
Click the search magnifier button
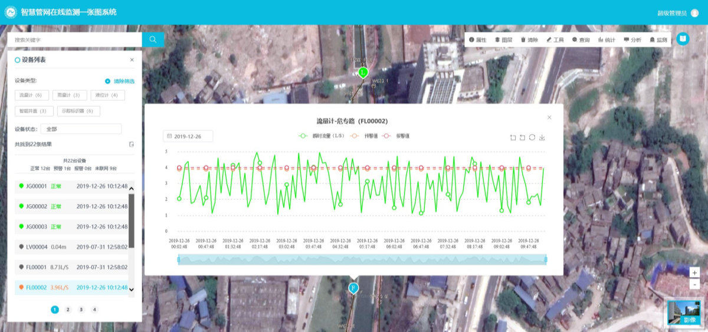153,40
